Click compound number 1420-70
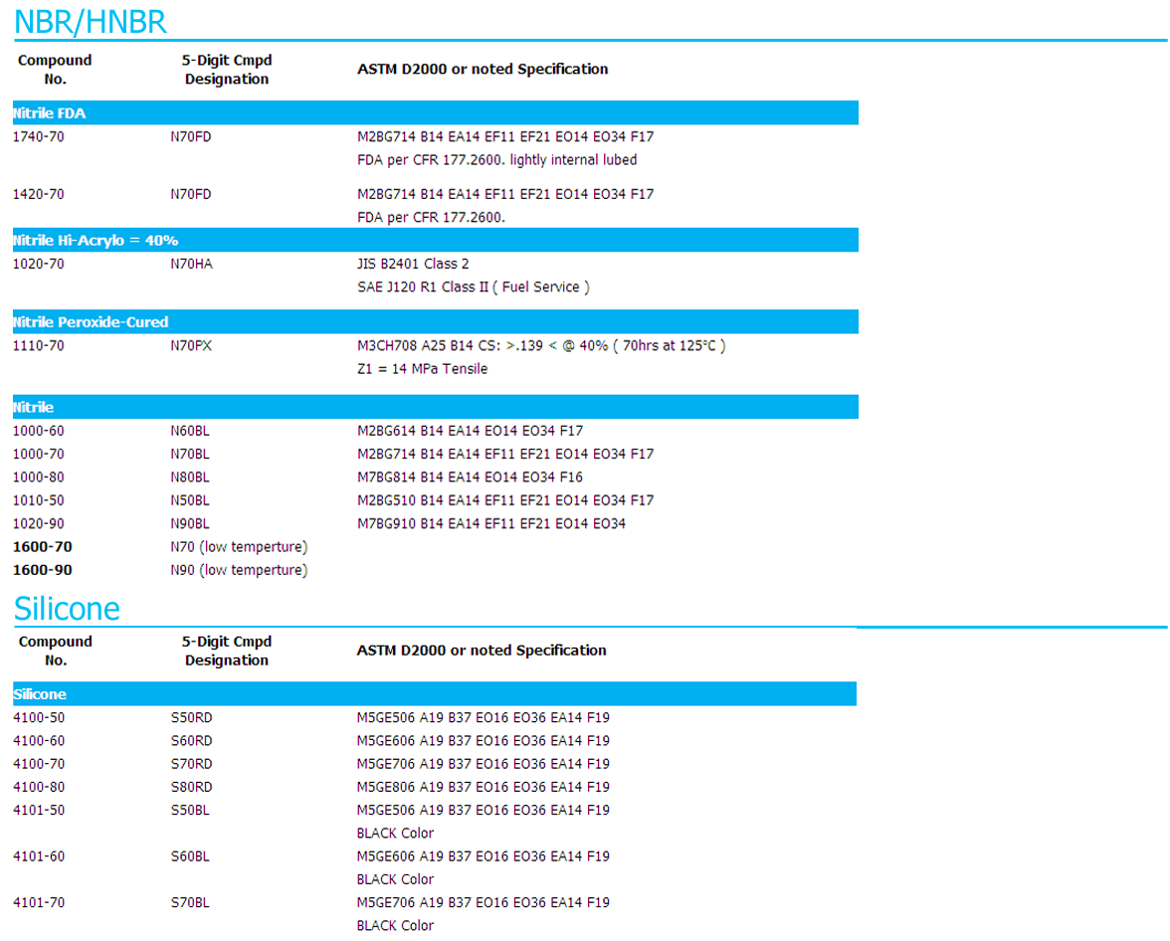 click(38, 194)
